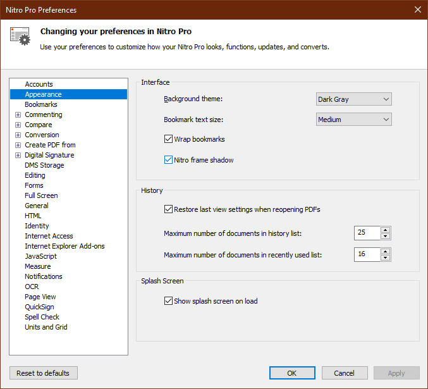
Task: Expand the Conversion plus icon
Action: [18, 135]
